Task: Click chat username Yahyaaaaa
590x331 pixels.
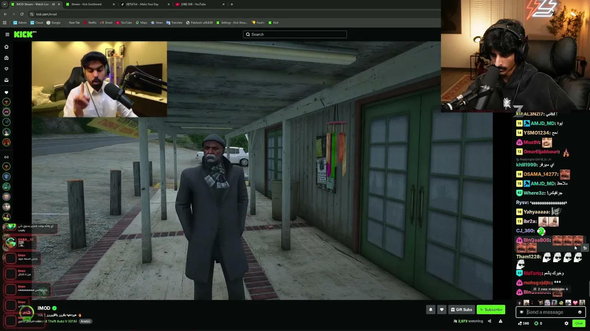Action: [x=537, y=212]
